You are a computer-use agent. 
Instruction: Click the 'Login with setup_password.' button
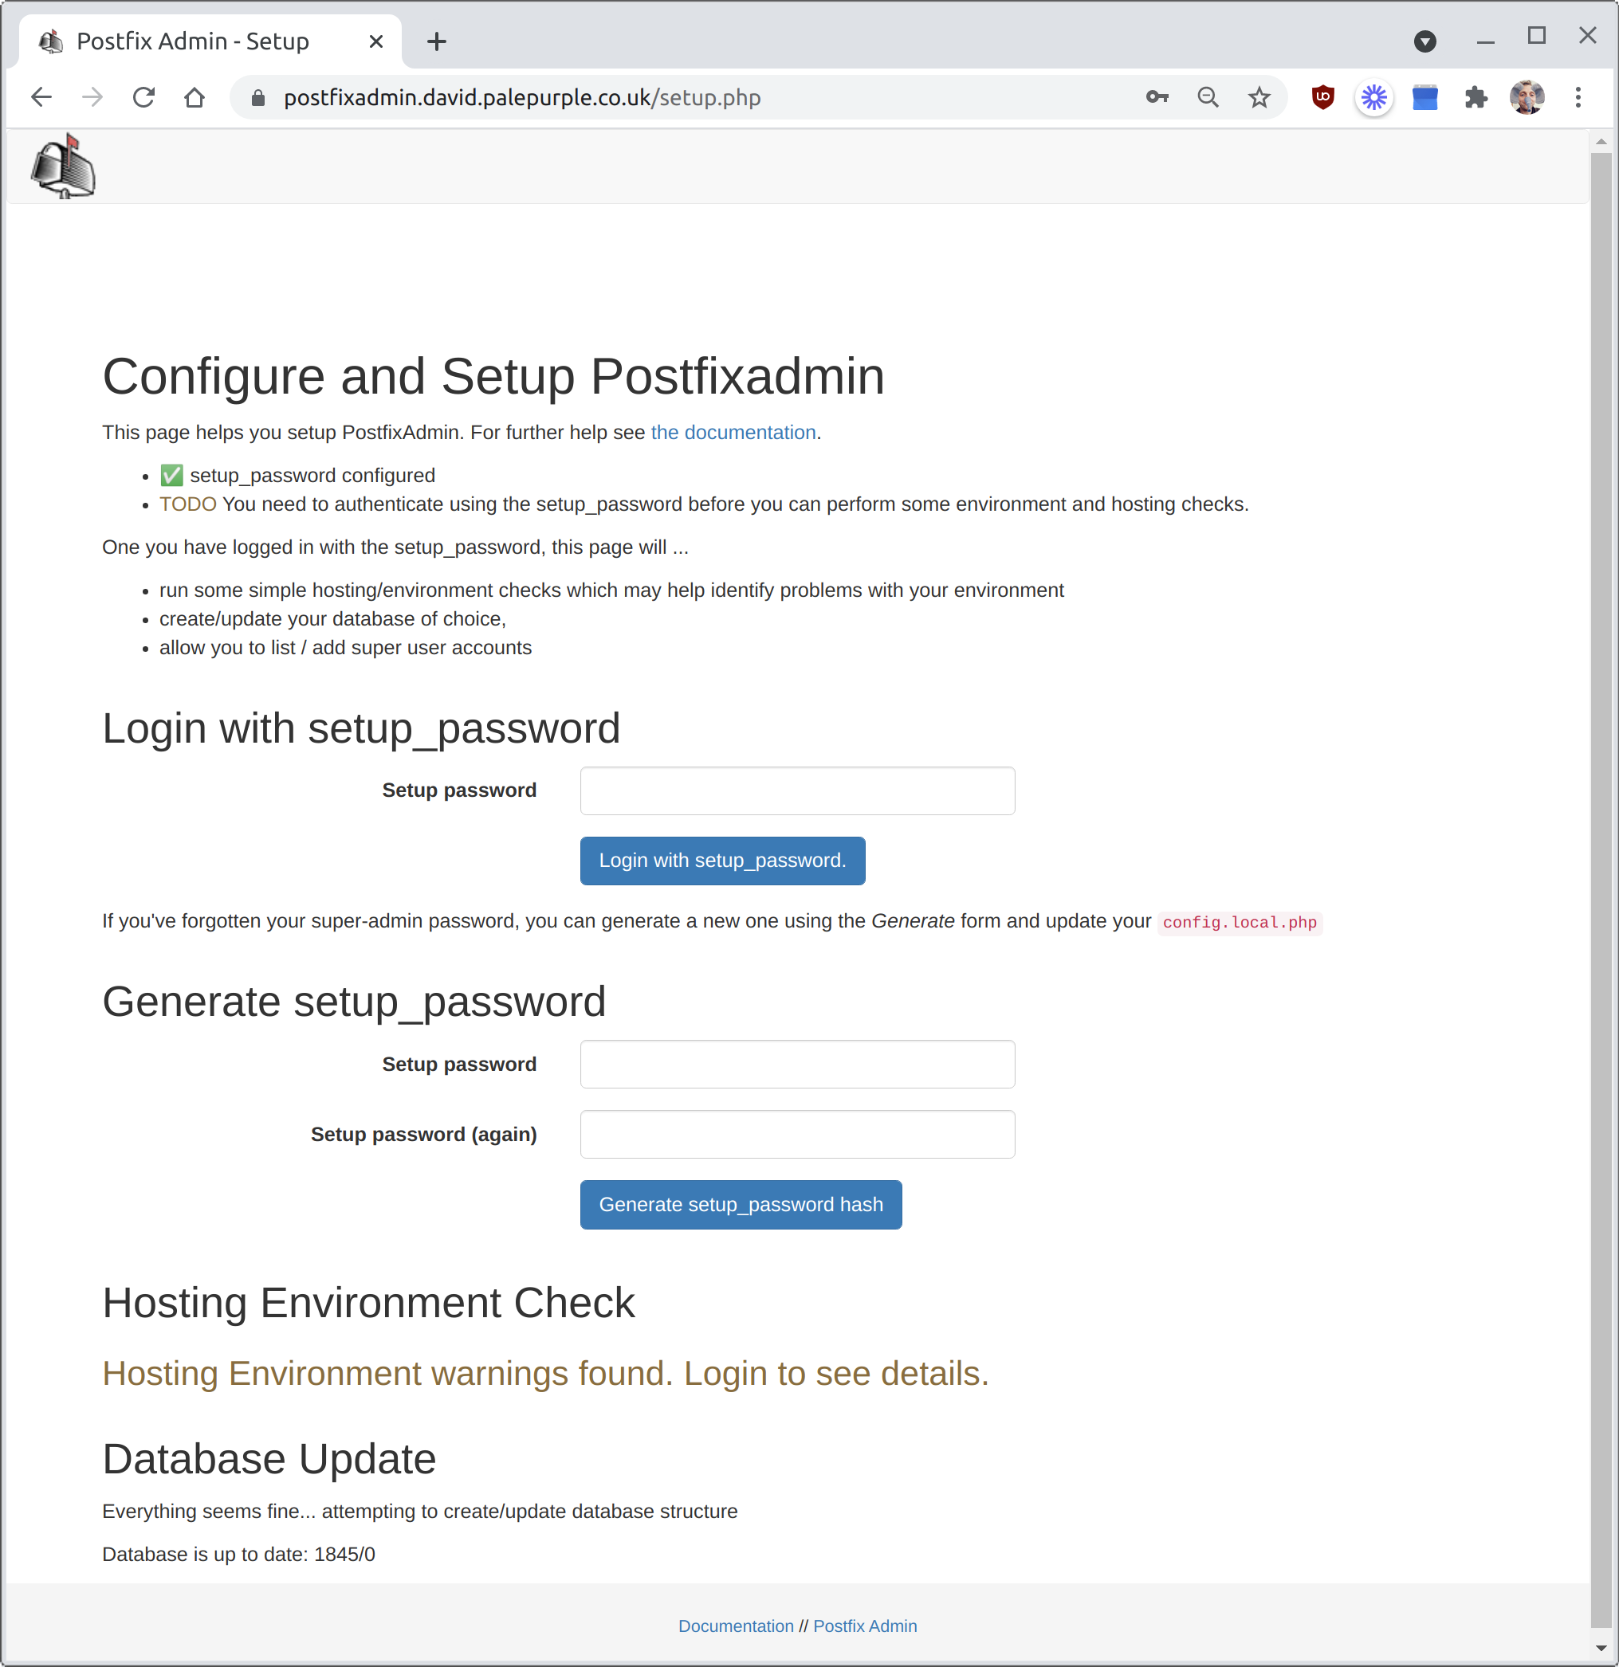tap(722, 861)
